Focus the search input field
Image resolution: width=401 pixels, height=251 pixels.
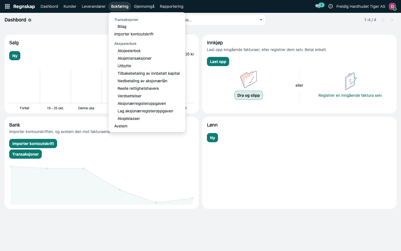221,20
